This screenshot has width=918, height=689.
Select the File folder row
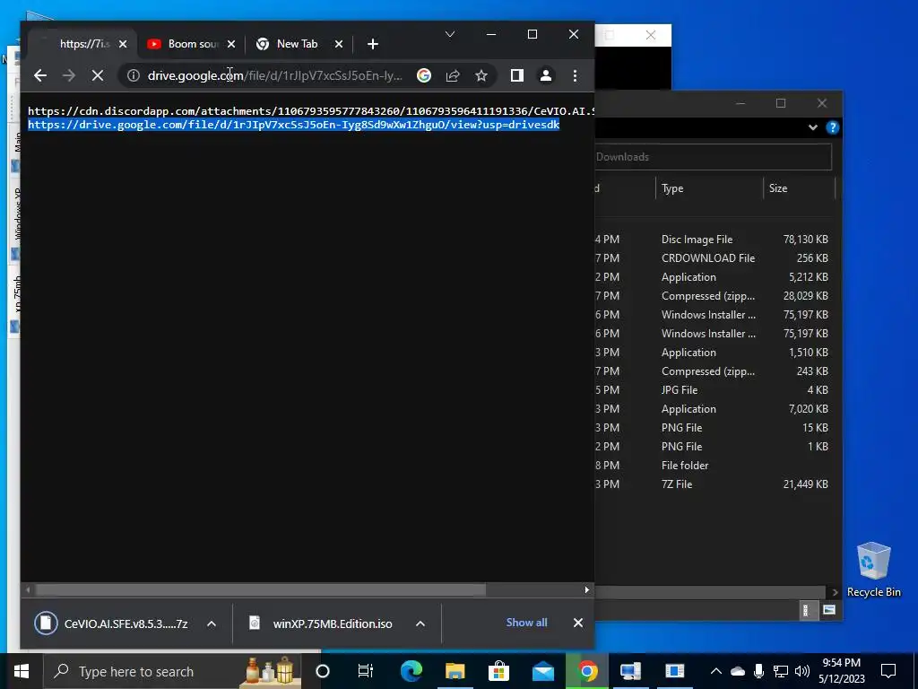click(x=715, y=466)
